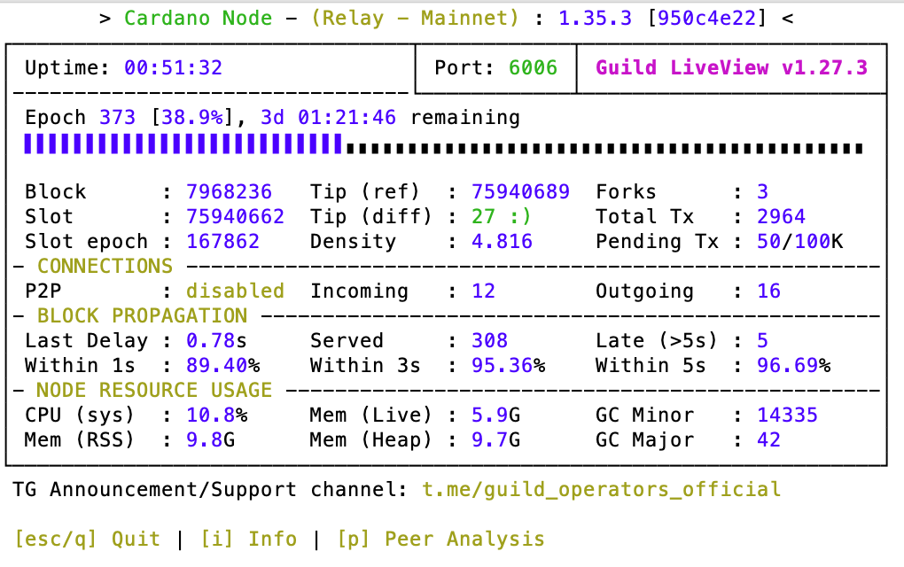Image resolution: width=904 pixels, height=567 pixels.
Task: Select the Incoming connections value 12
Action: (483, 291)
